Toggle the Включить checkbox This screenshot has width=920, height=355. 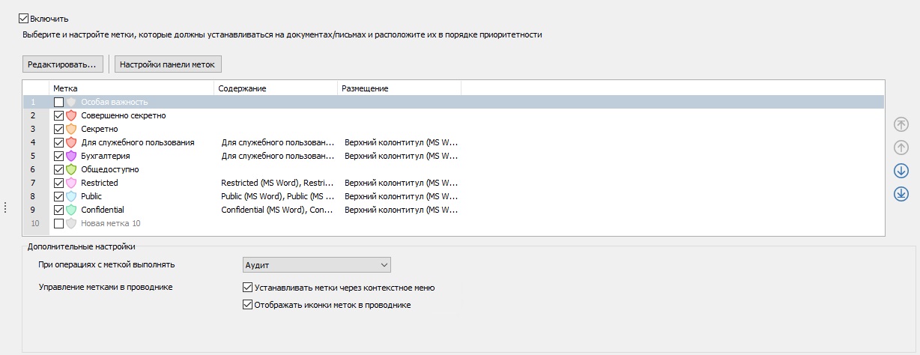24,18
